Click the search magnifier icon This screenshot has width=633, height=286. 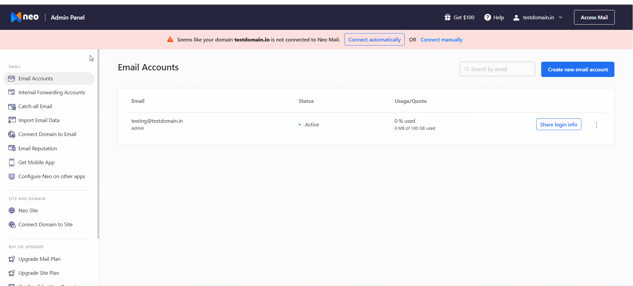tap(467, 69)
